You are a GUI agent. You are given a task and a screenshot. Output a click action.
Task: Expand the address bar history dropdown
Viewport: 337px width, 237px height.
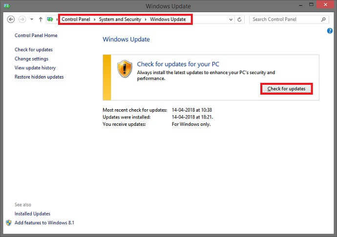click(231, 20)
